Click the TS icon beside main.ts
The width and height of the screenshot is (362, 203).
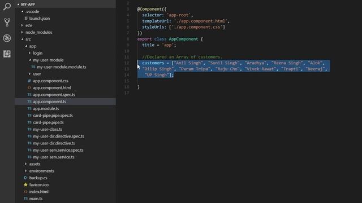click(25, 198)
